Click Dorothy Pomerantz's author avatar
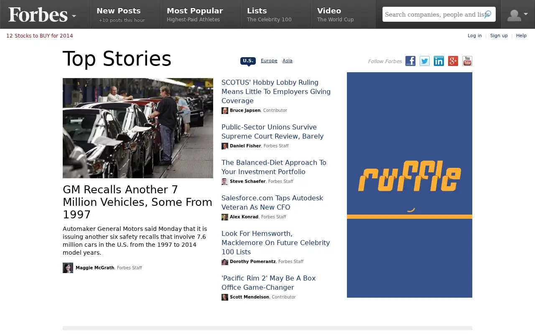This screenshot has height=334, width=535. click(x=225, y=262)
